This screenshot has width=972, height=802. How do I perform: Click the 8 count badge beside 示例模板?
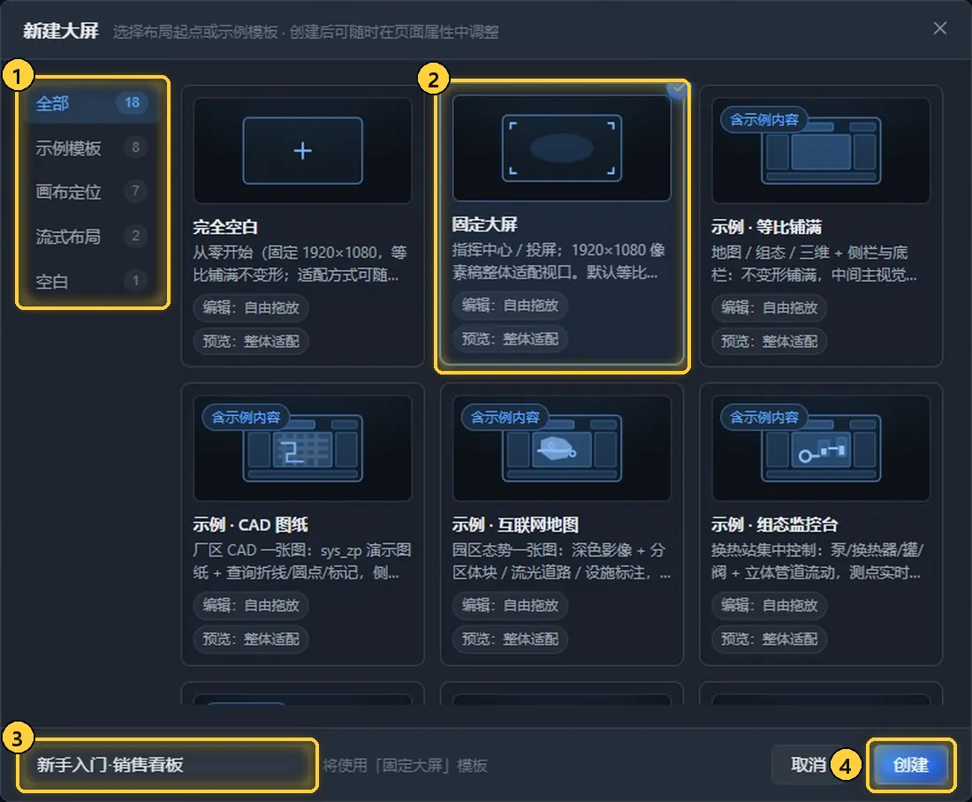pyautogui.click(x=136, y=147)
